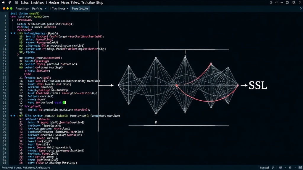This screenshot has width=303, height=170.
Task: Click the green color block in the code
Action: [x=64, y=102]
